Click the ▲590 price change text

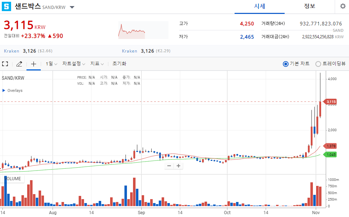(56, 36)
